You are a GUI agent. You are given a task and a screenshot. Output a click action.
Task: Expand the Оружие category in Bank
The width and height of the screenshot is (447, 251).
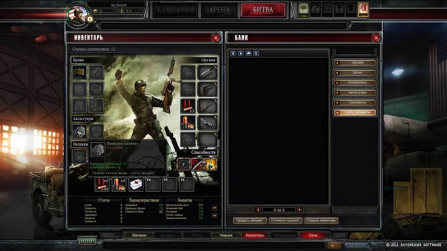click(355, 62)
